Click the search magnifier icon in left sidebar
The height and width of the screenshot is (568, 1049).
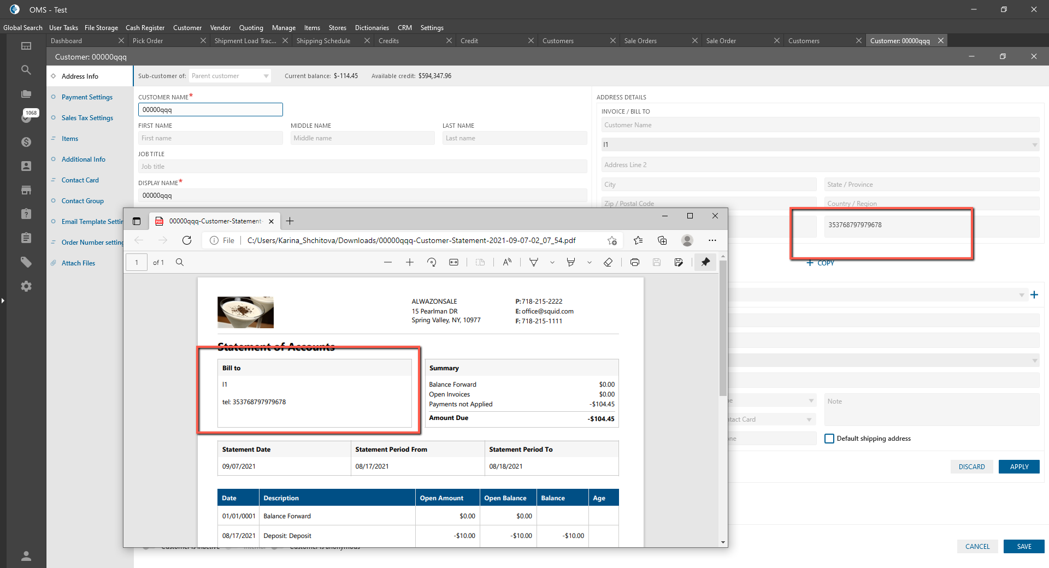[x=26, y=70]
